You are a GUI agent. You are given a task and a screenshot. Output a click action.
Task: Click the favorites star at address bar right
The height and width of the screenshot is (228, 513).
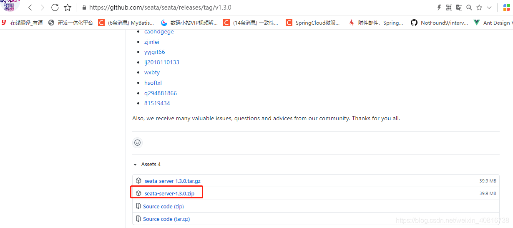[x=479, y=8]
